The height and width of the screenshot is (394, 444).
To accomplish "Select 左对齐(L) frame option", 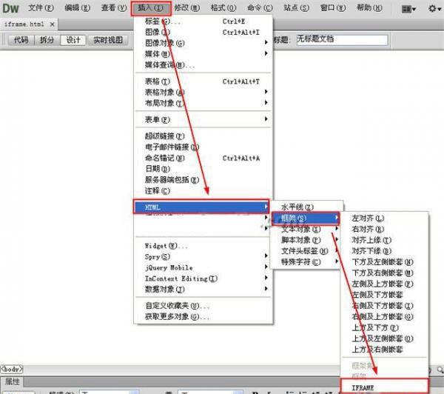I will click(385, 218).
